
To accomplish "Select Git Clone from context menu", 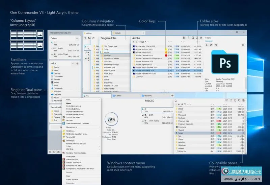I will [x=71, y=131].
